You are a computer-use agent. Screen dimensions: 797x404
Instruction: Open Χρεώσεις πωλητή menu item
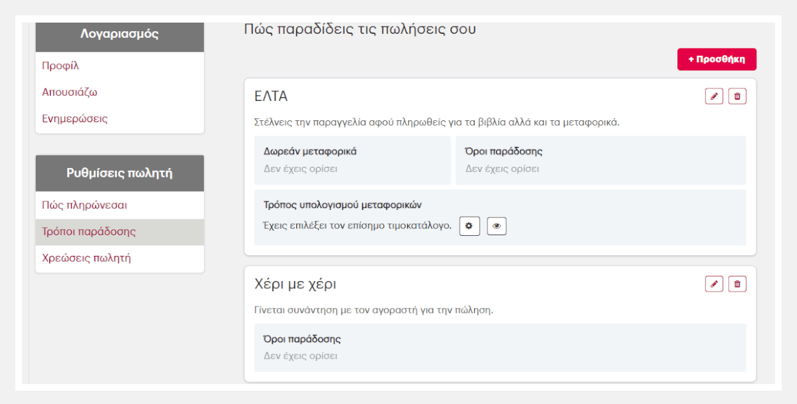(x=120, y=258)
